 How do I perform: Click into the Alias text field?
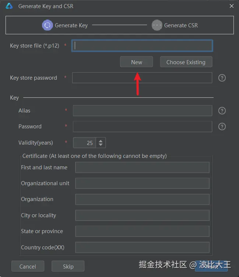[142, 111]
